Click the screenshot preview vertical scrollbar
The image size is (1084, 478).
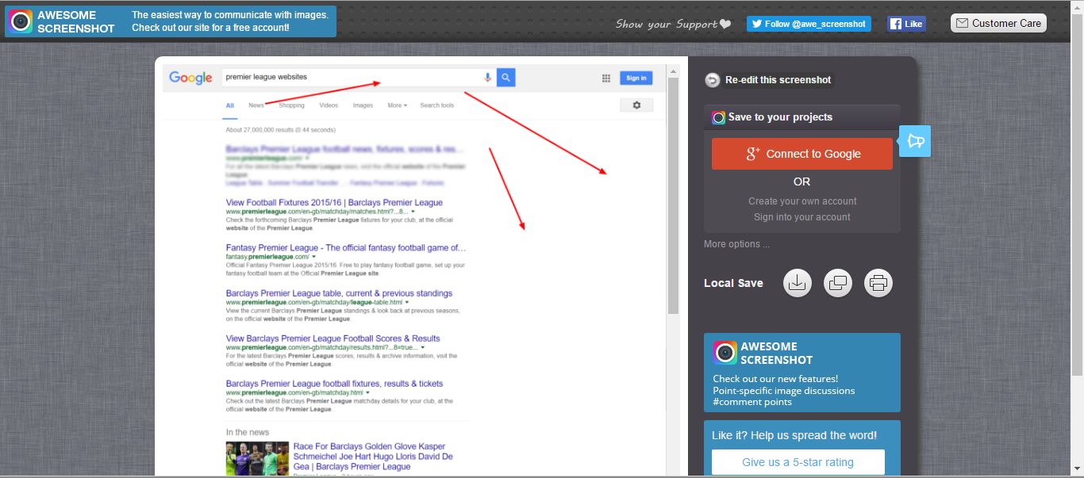(x=673, y=195)
